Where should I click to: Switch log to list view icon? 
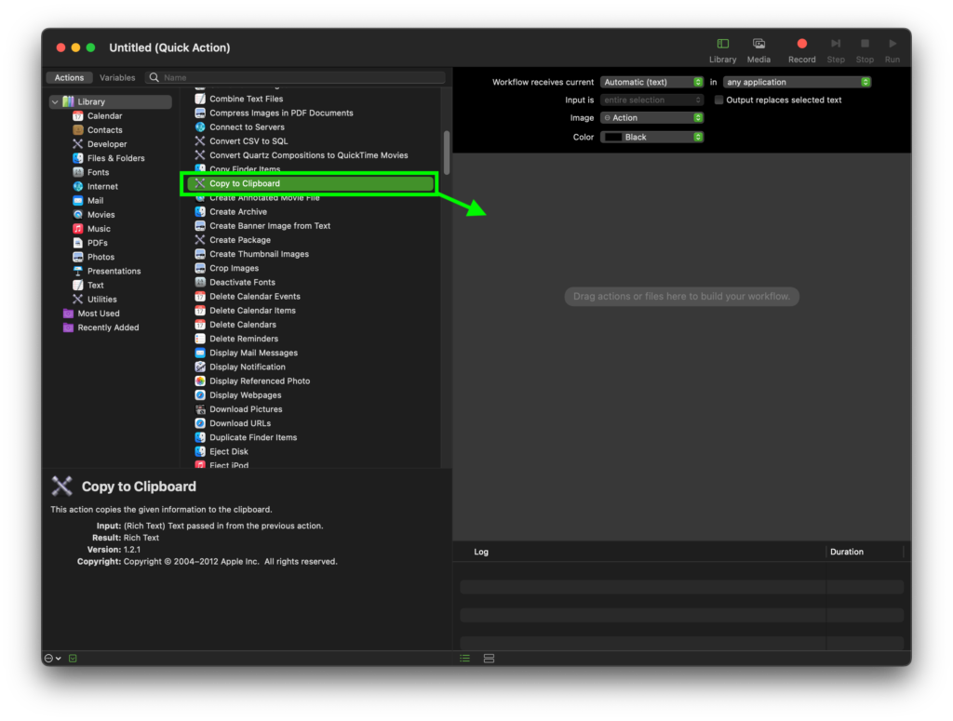tap(465, 659)
